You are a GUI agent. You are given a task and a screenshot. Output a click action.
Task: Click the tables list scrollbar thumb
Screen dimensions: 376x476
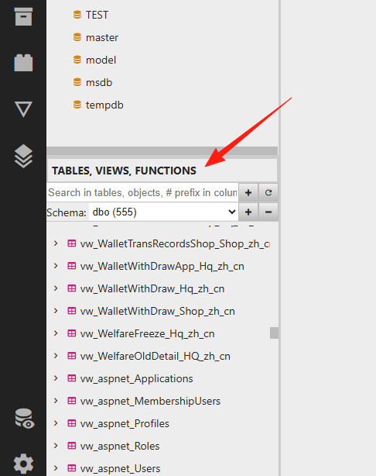[274, 333]
